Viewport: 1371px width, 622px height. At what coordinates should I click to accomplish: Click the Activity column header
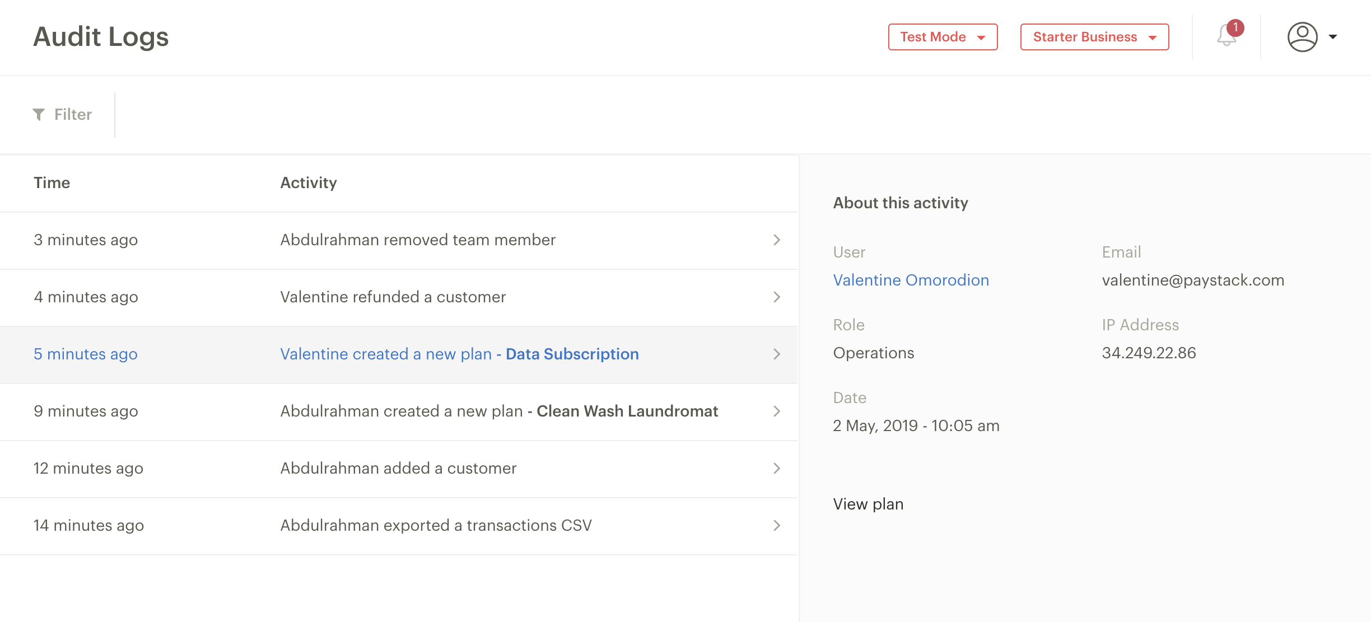[x=308, y=183]
